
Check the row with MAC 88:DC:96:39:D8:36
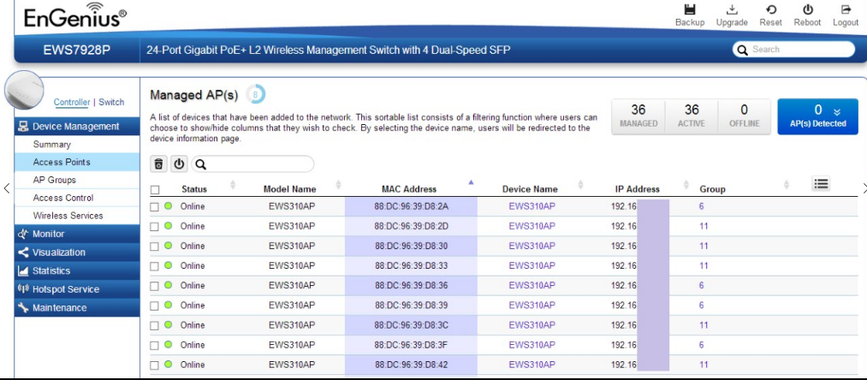[155, 286]
